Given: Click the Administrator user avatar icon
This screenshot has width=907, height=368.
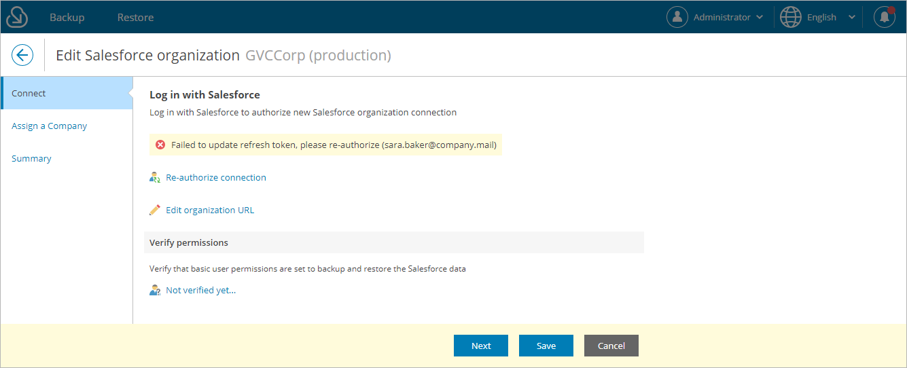Looking at the screenshot, I should [x=677, y=17].
